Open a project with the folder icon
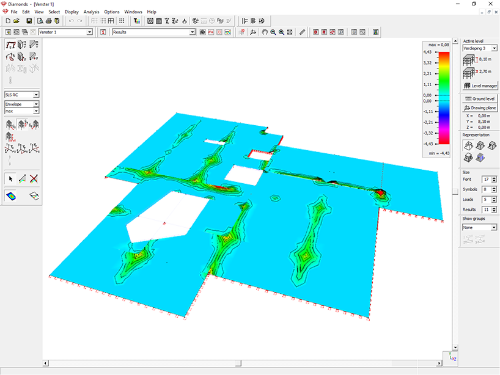The width and height of the screenshot is (500, 375). pos(17,21)
